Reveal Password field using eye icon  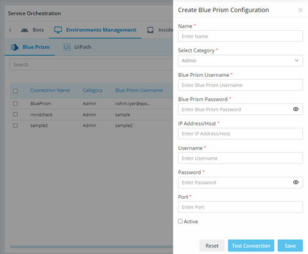point(296,182)
